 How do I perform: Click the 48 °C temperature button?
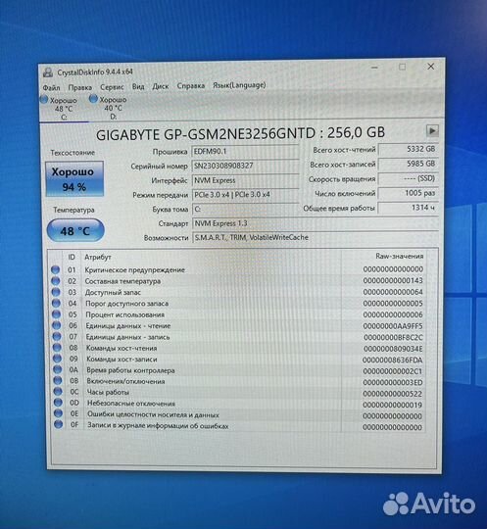[x=75, y=231]
